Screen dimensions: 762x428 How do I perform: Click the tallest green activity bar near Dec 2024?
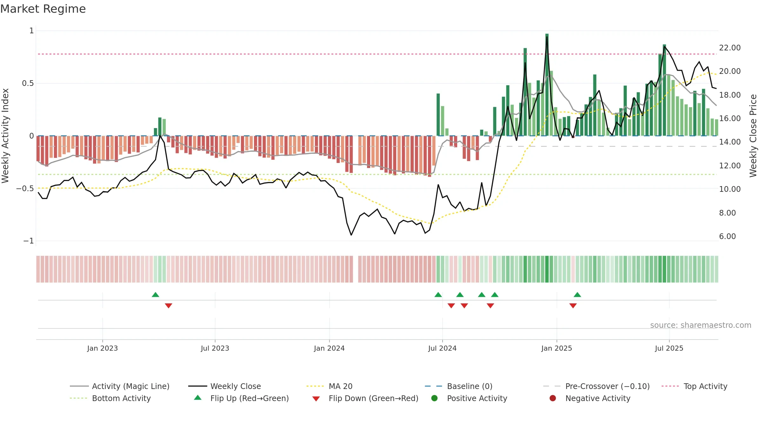pyautogui.click(x=547, y=85)
